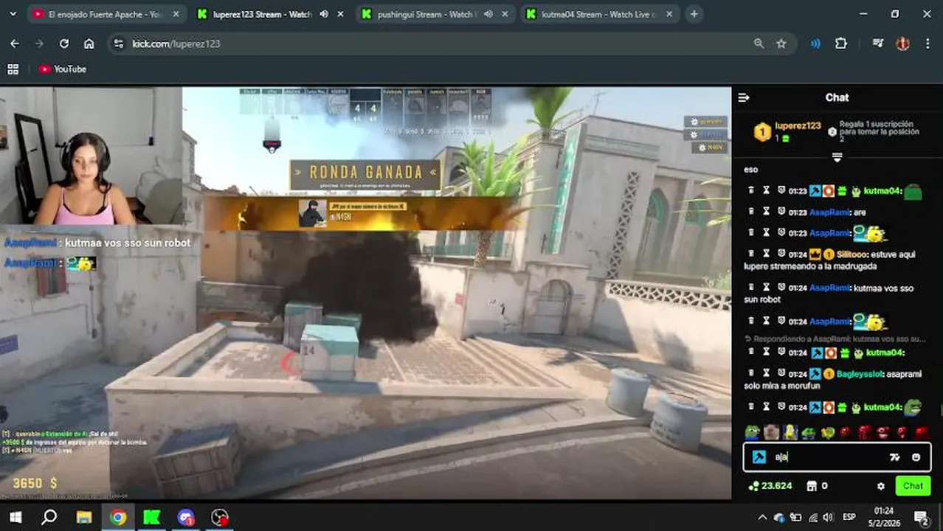Open the zoom magnifier icon in address bar
Viewport: 943px width, 531px height.
point(759,44)
